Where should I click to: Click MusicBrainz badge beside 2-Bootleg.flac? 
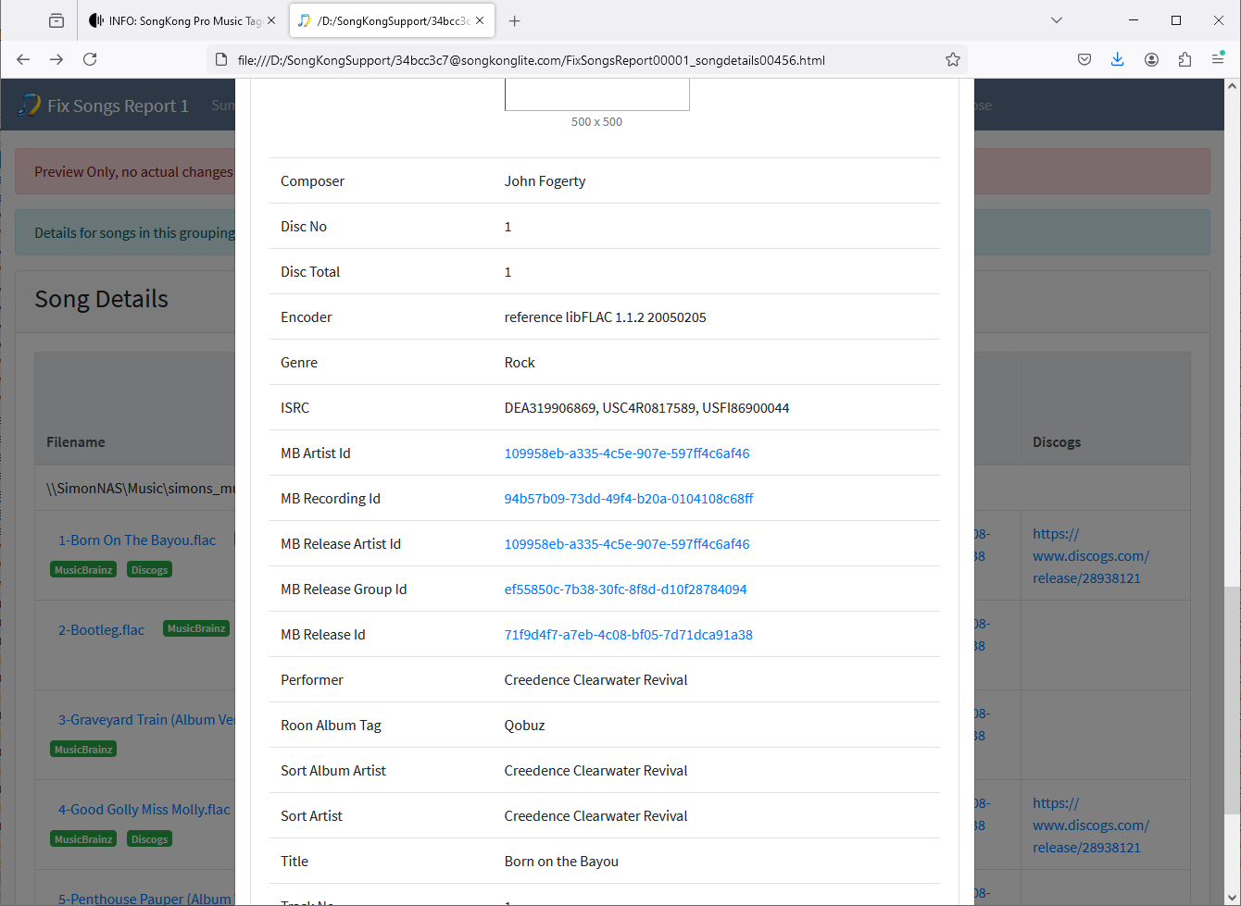point(196,628)
